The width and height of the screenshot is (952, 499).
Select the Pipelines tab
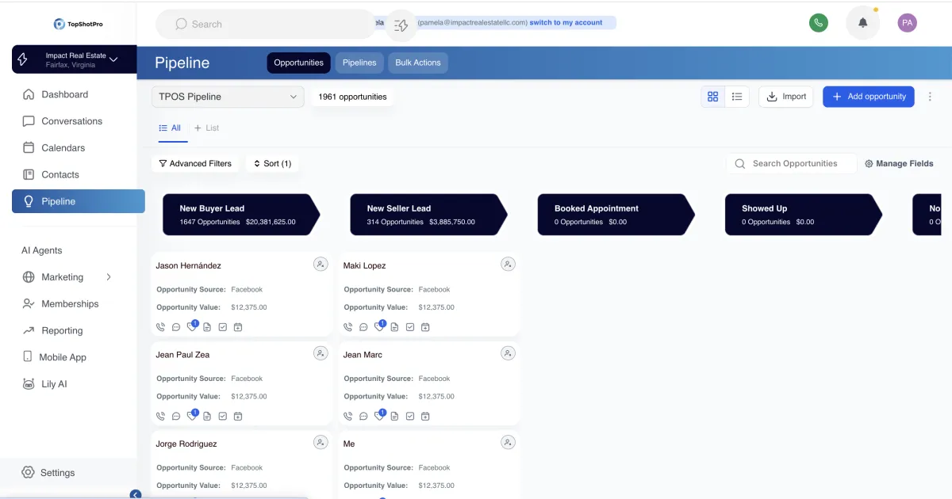[x=359, y=63]
